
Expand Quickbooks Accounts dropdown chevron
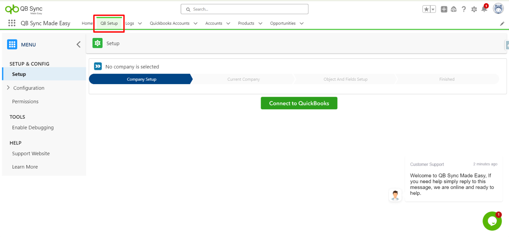tap(195, 23)
